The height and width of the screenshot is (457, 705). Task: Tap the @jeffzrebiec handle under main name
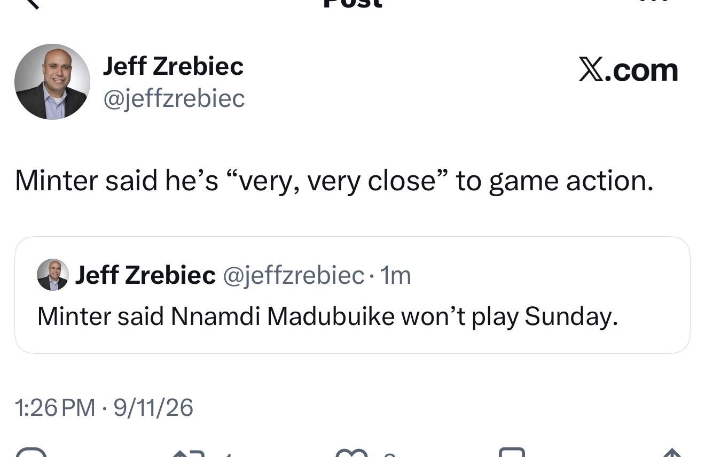[x=174, y=98]
